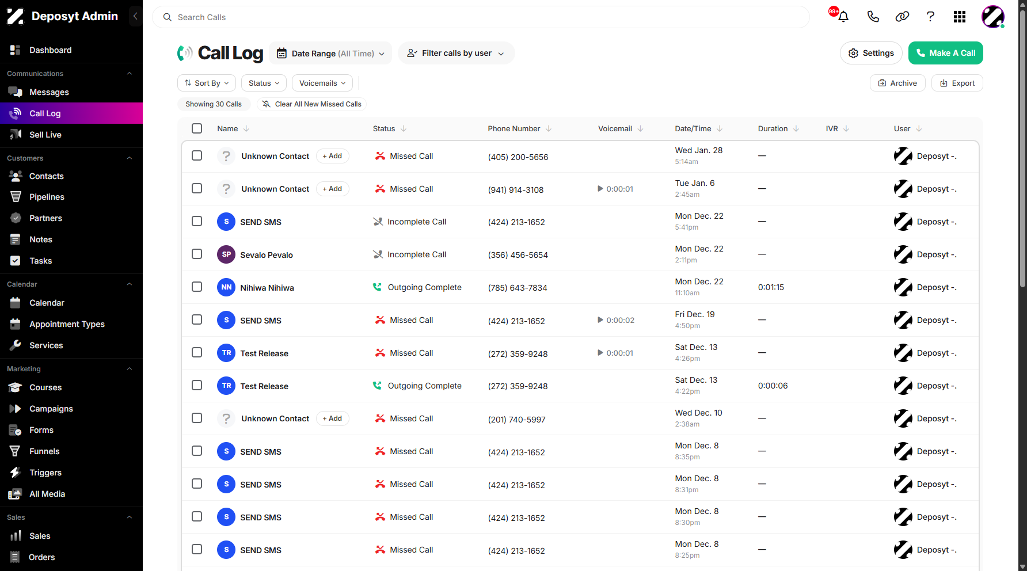
Task: Open the Sort By dropdown
Action: pyautogui.click(x=207, y=83)
